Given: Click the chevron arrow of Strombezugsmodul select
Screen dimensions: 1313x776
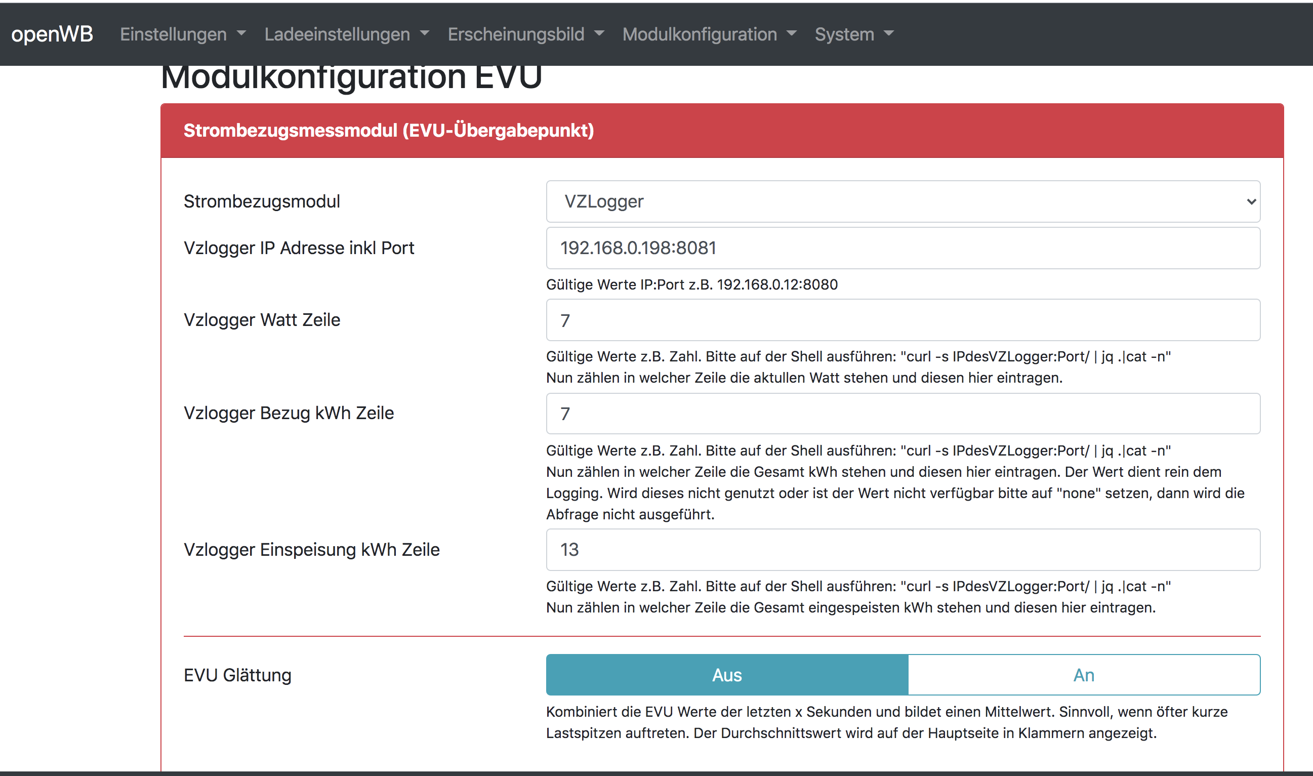Looking at the screenshot, I should [1251, 201].
